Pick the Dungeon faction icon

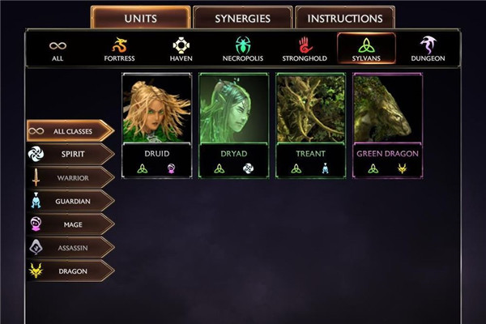click(428, 45)
